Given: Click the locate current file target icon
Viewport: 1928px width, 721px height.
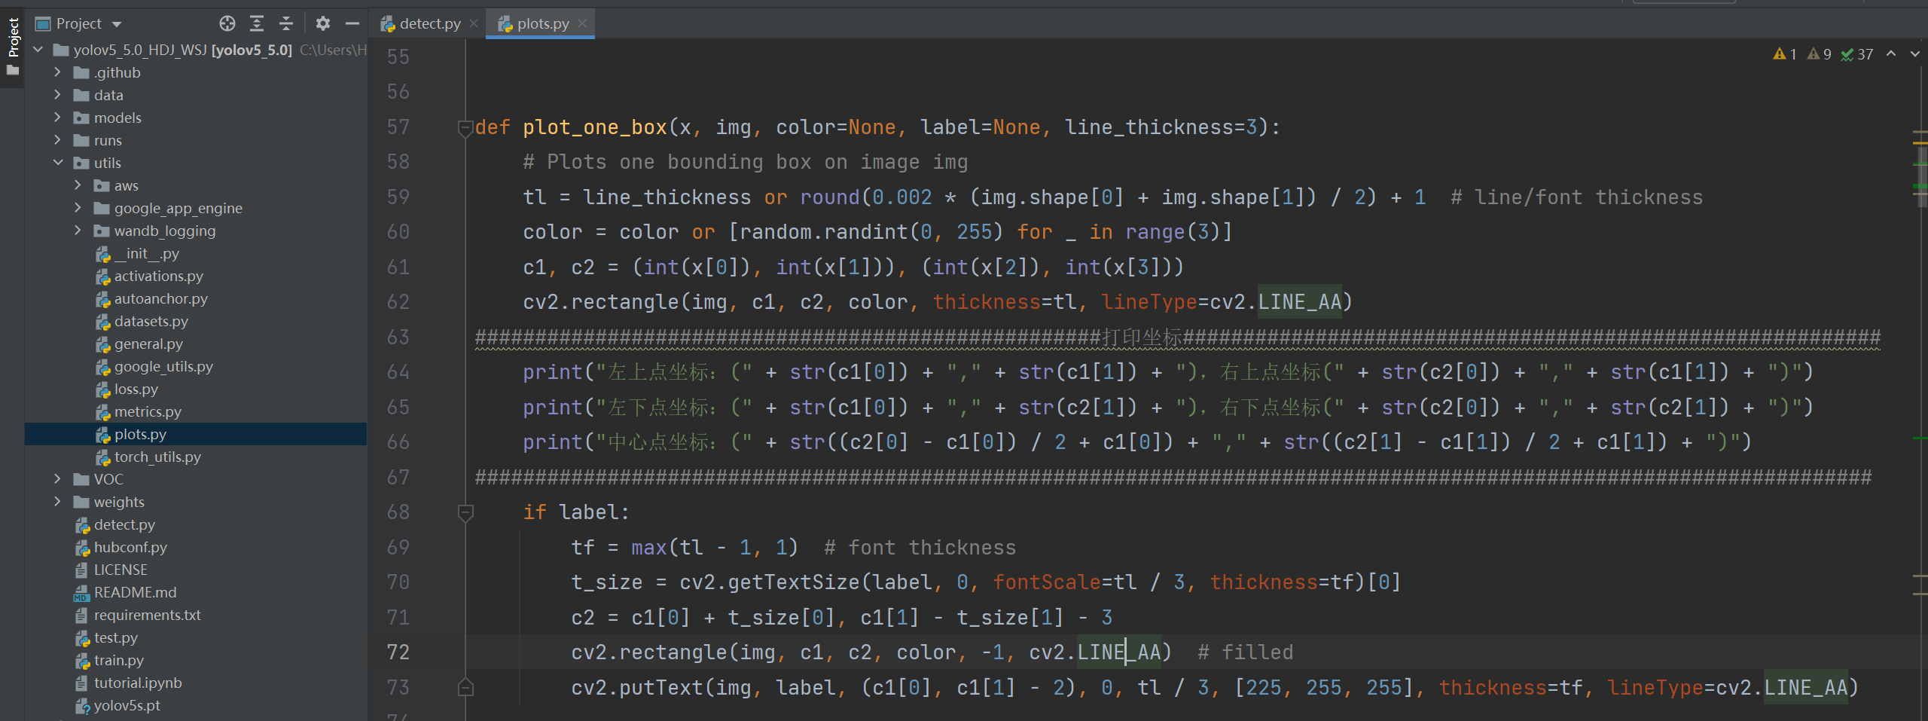Looking at the screenshot, I should click(227, 23).
